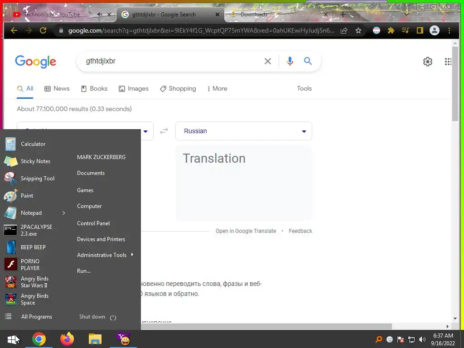Click the Windows Start button
This screenshot has height=348, width=464.
(13, 339)
